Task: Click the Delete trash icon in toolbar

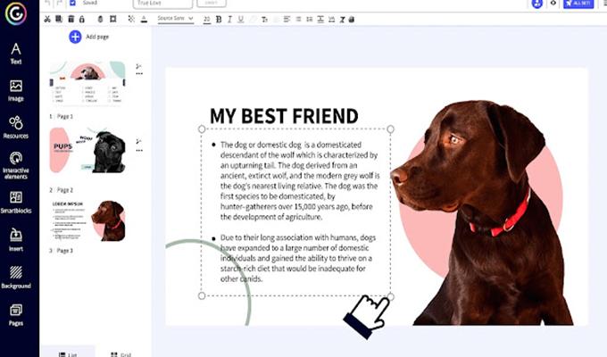Action: pos(71,19)
